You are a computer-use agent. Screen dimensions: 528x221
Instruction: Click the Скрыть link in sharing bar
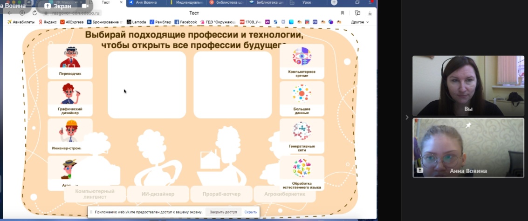coord(251,212)
